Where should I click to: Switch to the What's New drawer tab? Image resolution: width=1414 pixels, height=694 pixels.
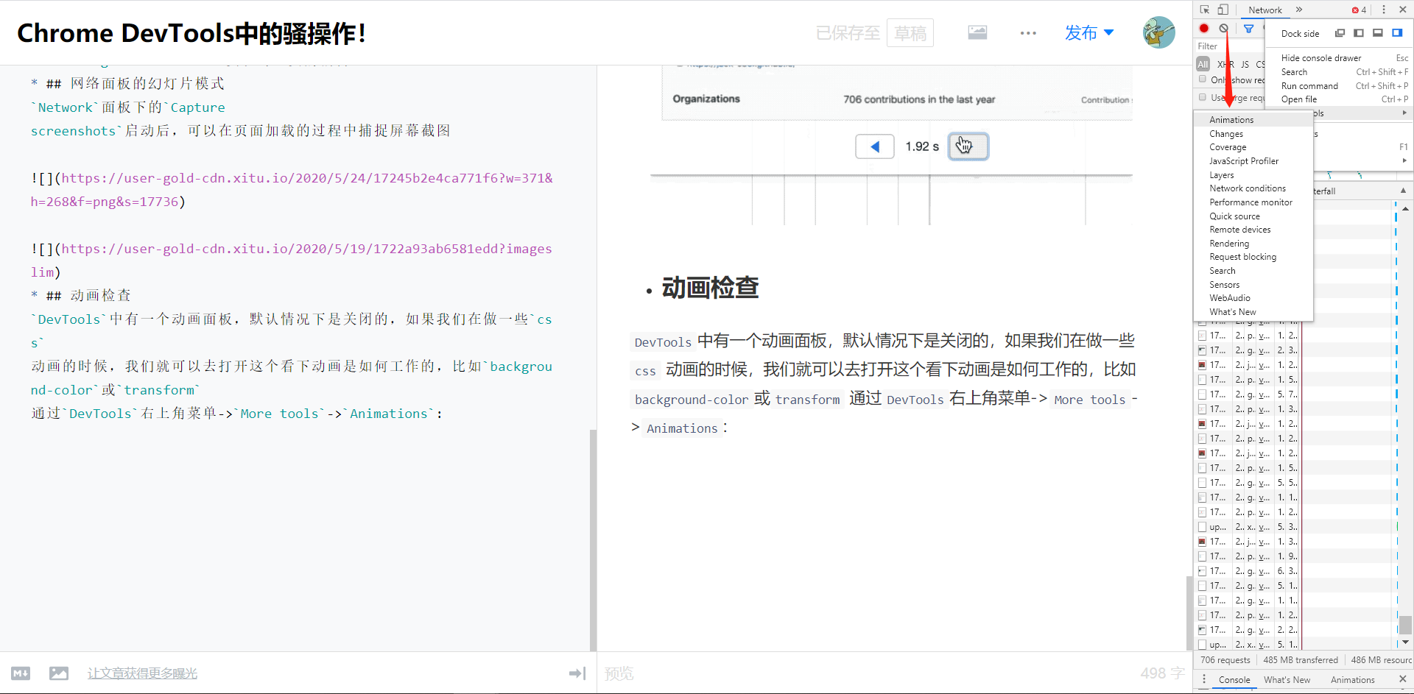click(1287, 680)
